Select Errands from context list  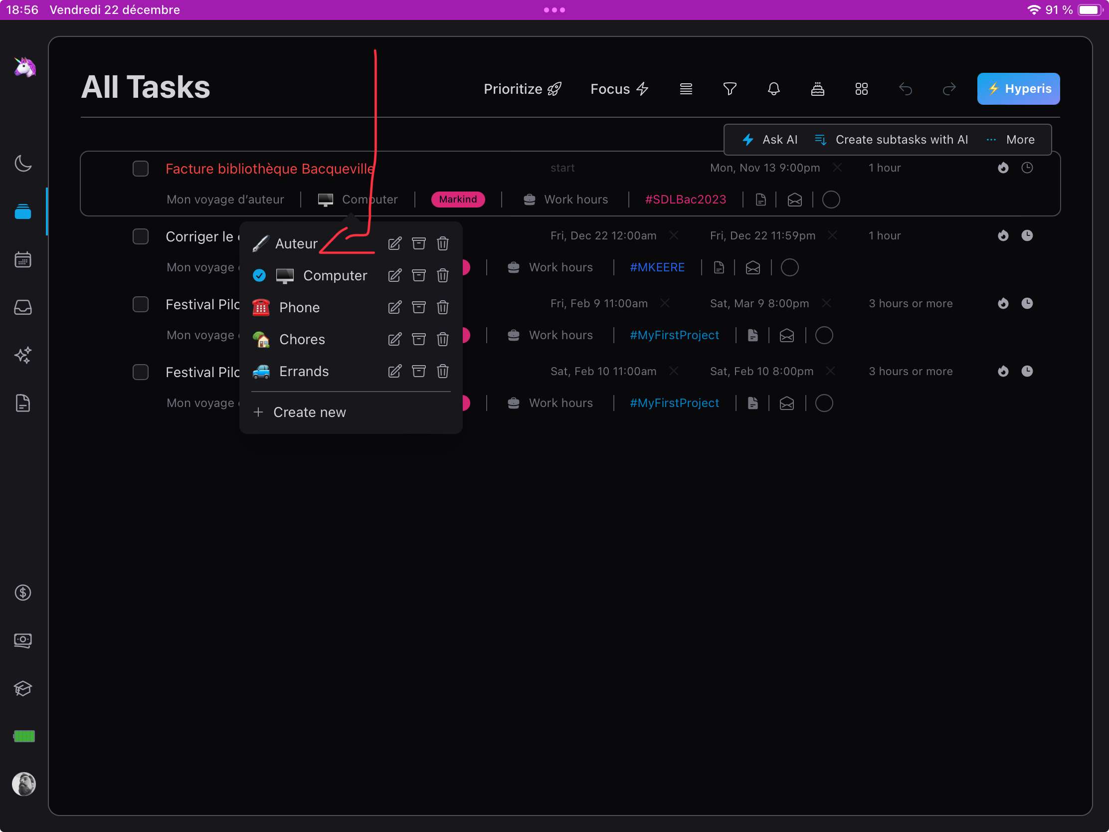coord(303,372)
